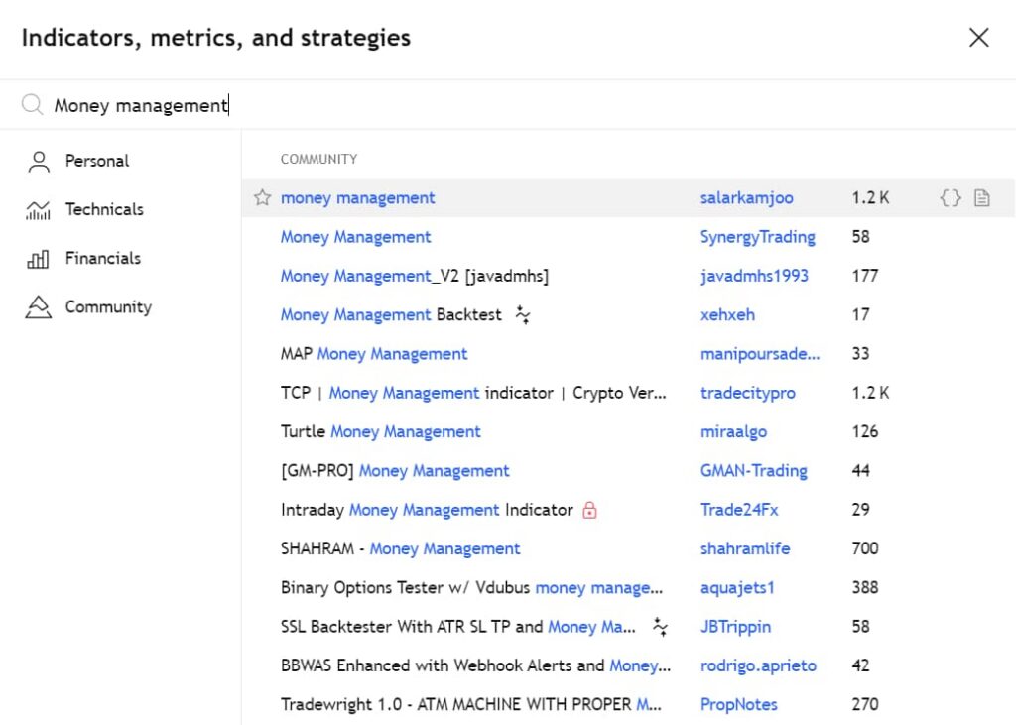
Task: Open the Personal category
Action: coord(96,161)
